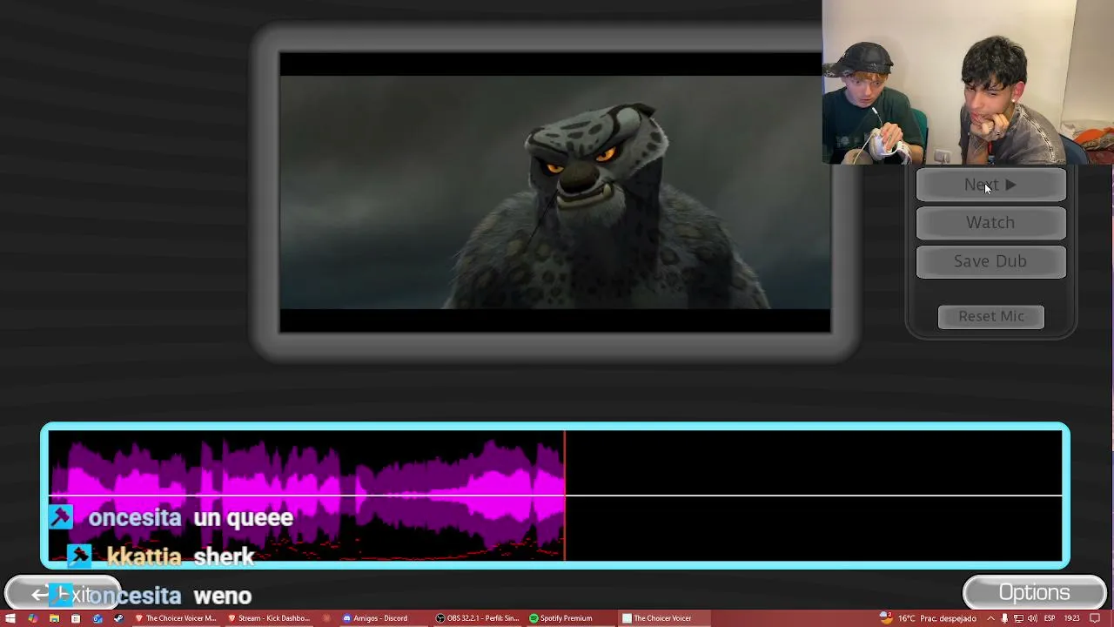Click the moderator badge beside oncesita's "un queee"
This screenshot has height=627, width=1114.
click(x=60, y=517)
